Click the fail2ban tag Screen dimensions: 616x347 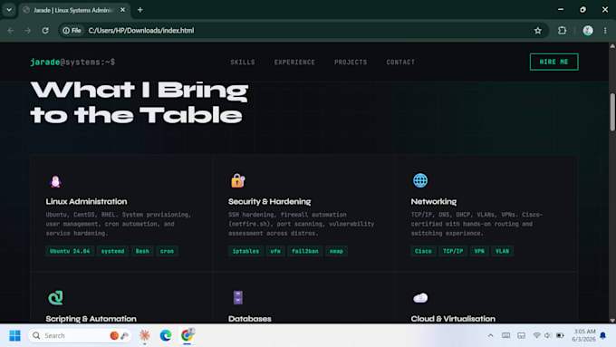[x=305, y=251]
